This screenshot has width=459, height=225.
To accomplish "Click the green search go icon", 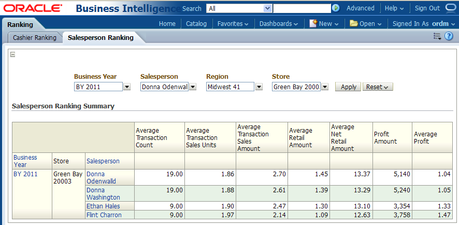I will [x=336, y=8].
